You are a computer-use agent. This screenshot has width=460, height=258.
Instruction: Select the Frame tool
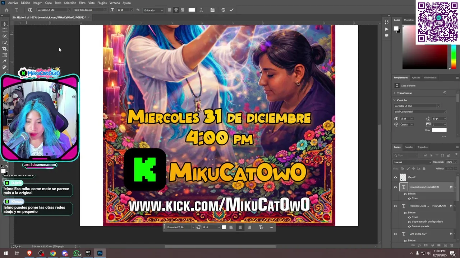point(5,55)
